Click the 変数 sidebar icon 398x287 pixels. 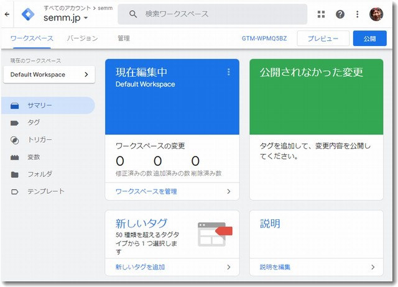pos(15,157)
